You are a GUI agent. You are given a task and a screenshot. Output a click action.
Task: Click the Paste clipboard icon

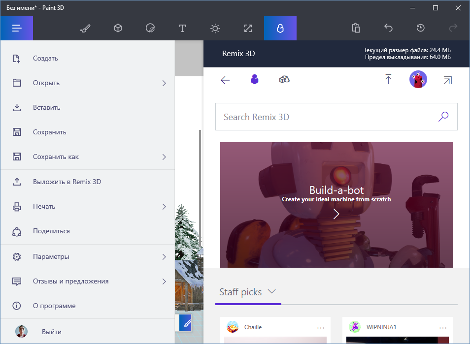356,28
